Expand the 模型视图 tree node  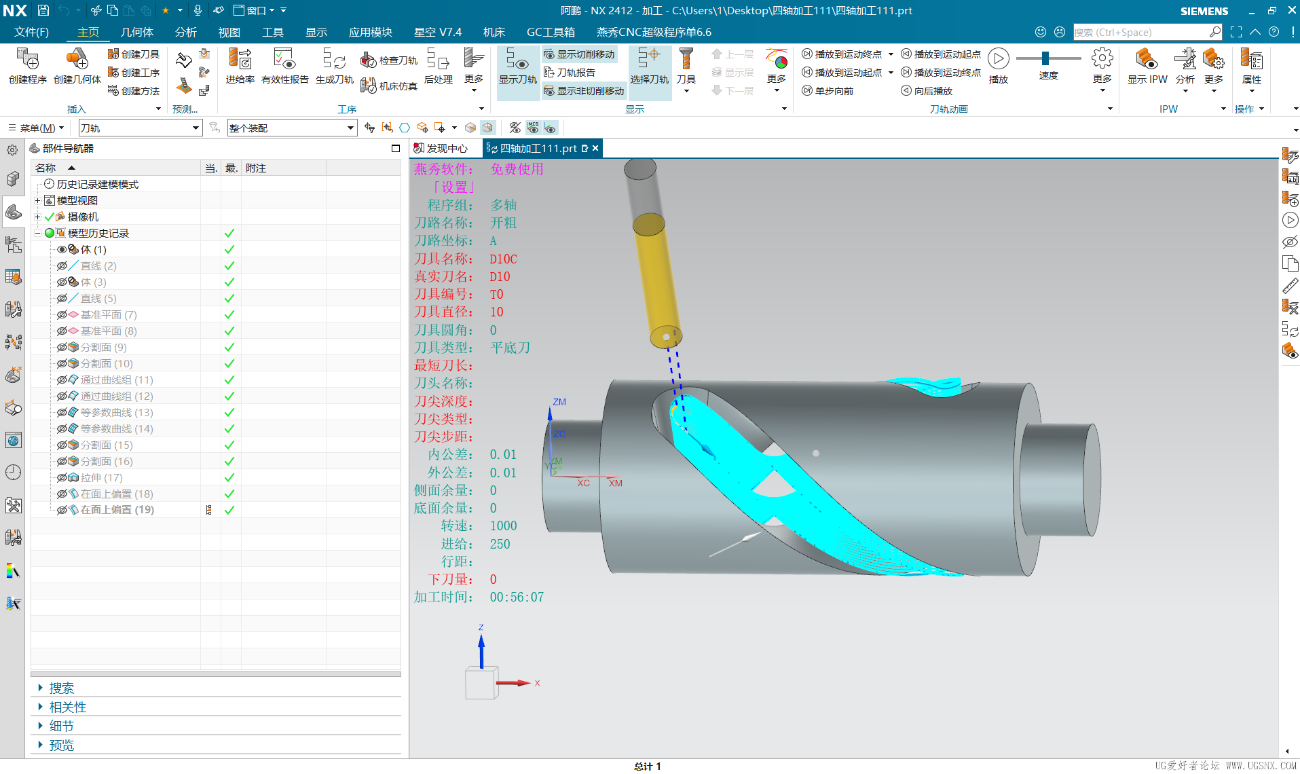pyautogui.click(x=38, y=201)
